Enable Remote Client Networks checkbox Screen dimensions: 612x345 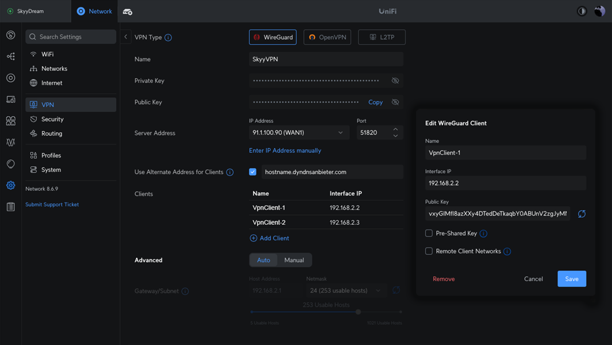click(x=429, y=251)
